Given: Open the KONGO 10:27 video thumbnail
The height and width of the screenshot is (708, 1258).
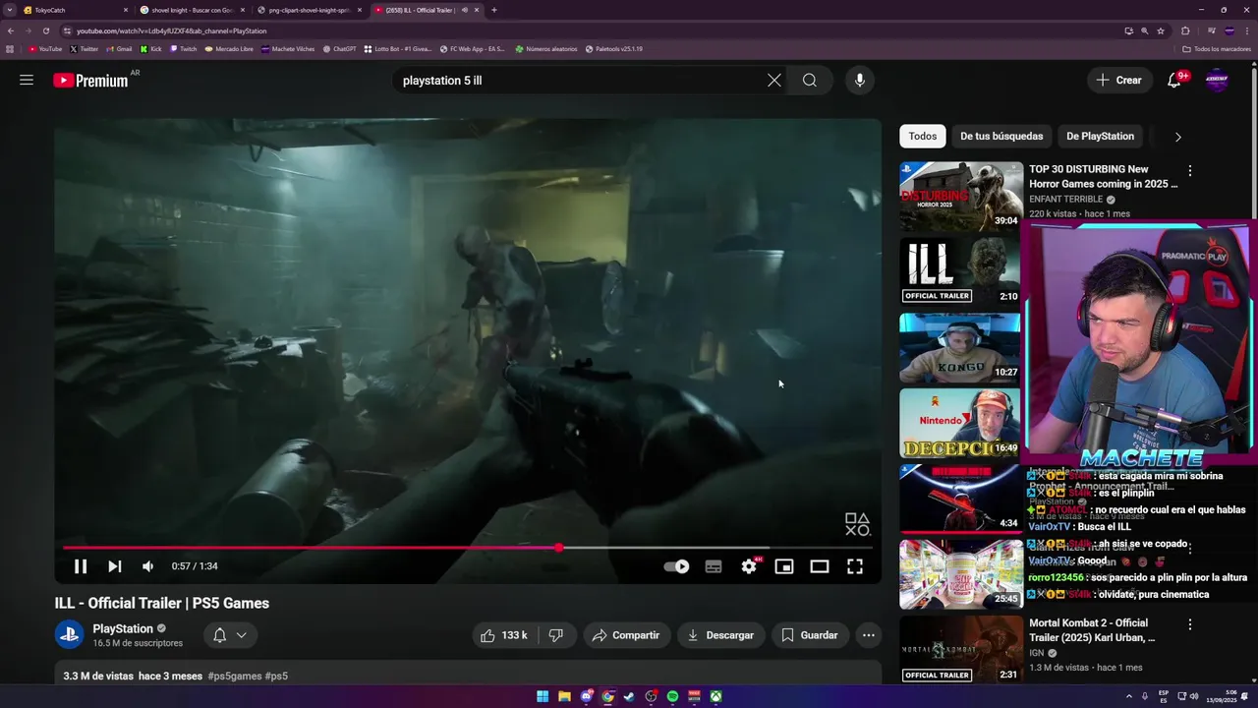Looking at the screenshot, I should pos(960,347).
